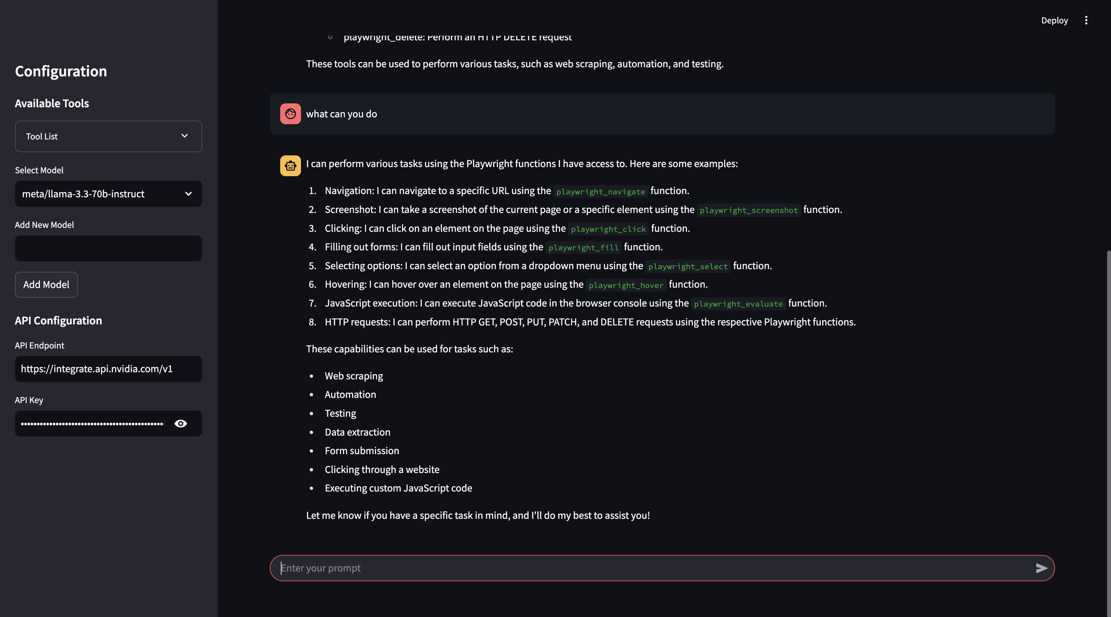Click the playwright_navigate code tag
This screenshot has height=617, width=1111.
coord(600,191)
